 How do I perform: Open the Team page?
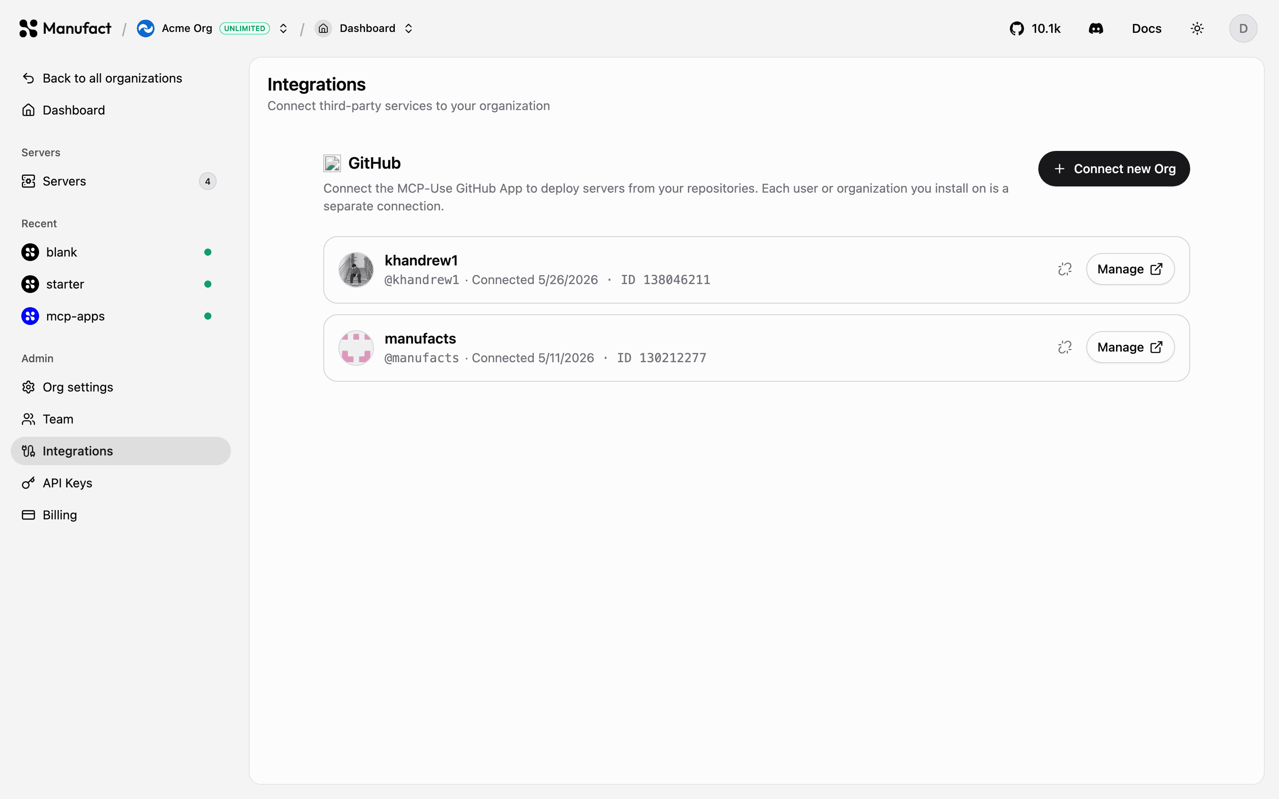tap(120, 419)
